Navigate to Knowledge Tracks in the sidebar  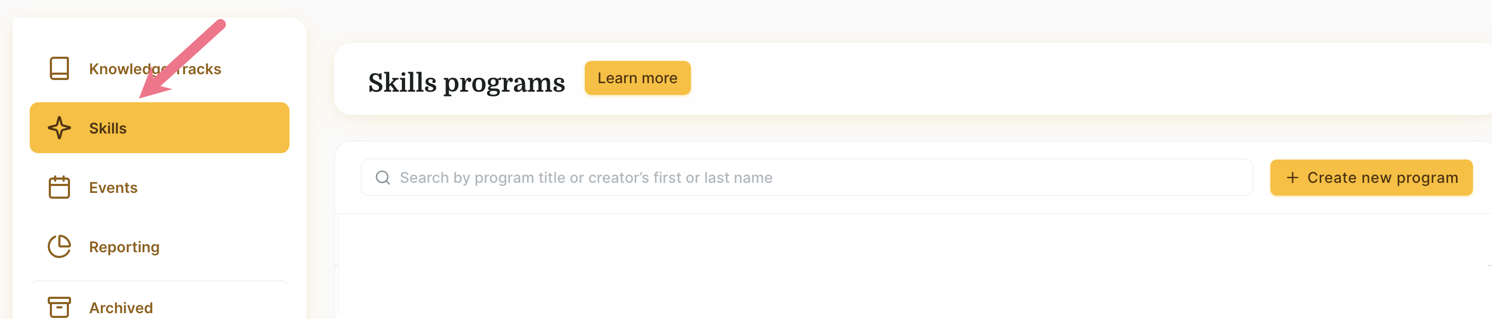click(154, 68)
